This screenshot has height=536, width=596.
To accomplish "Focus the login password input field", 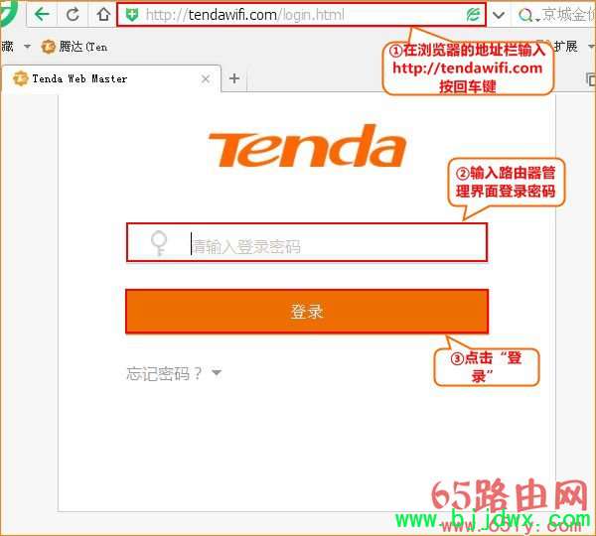I will tap(307, 242).
